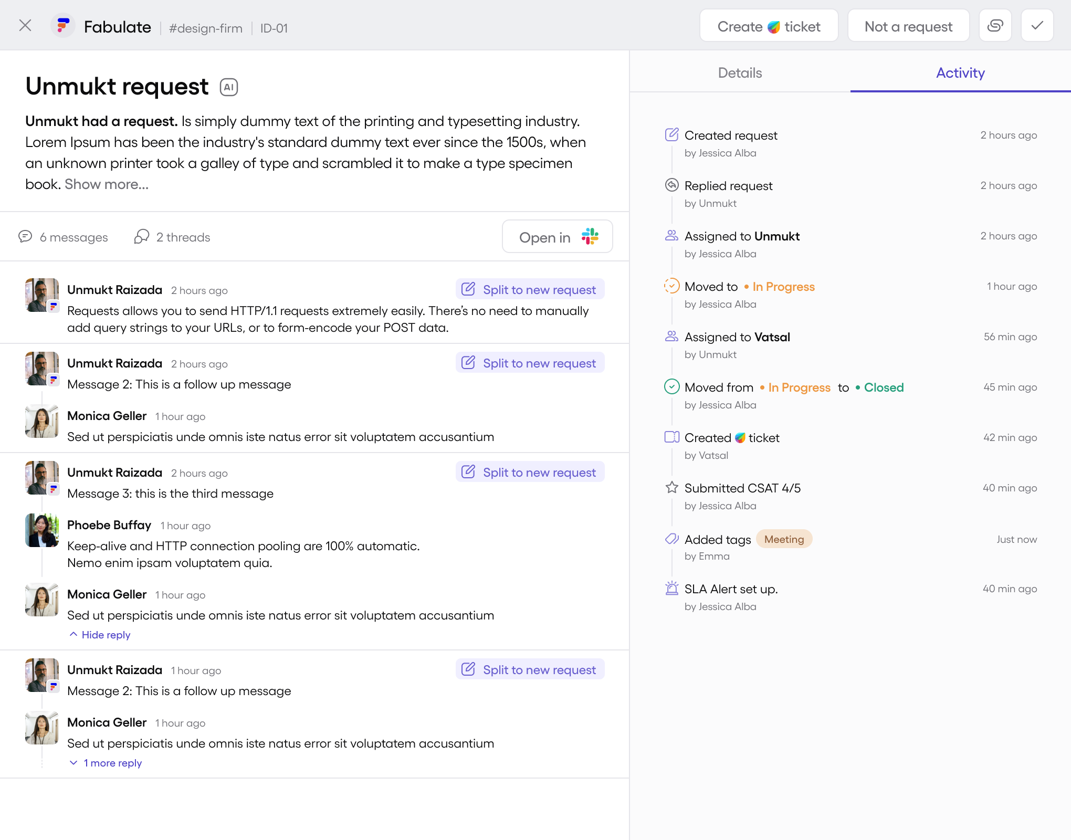Click the Meeting tag chip

point(784,539)
